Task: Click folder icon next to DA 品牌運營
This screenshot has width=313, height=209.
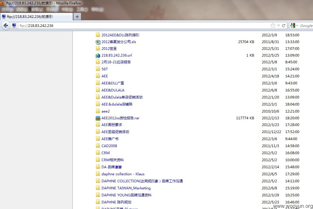Action: (x=98, y=167)
